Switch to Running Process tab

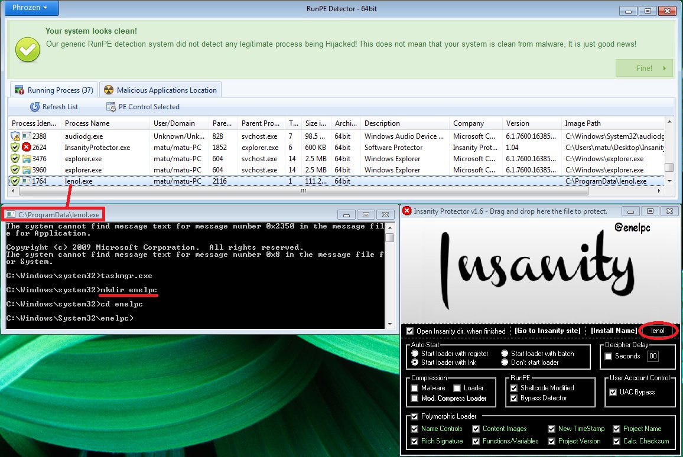coord(54,90)
